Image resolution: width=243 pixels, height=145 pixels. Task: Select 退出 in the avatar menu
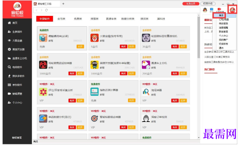click(221, 48)
